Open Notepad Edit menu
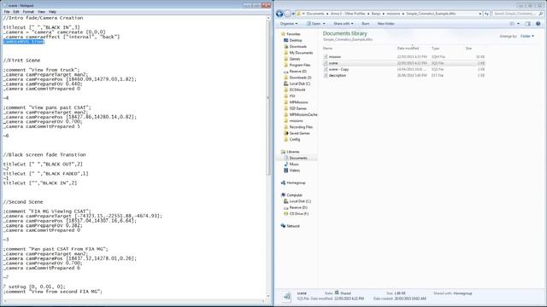 16,12
